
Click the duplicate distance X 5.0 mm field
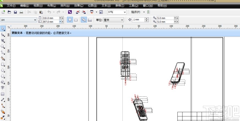click(x=165, y=18)
